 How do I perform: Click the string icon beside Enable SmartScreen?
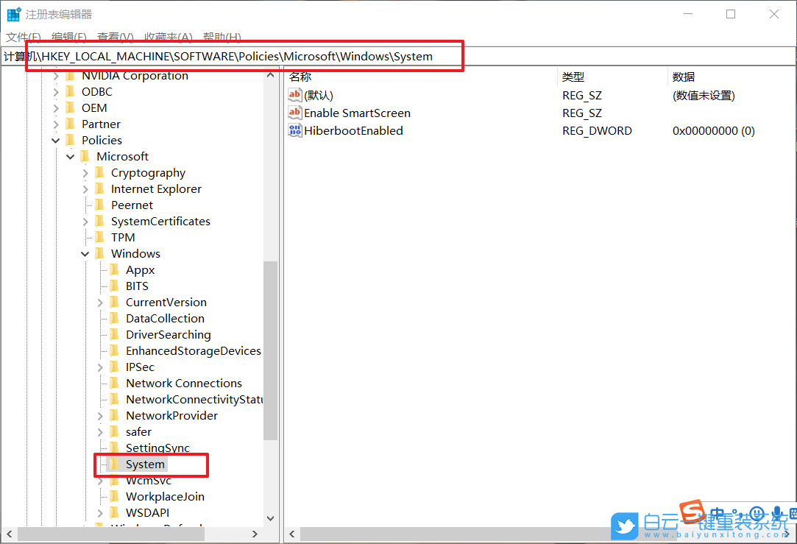tap(295, 113)
